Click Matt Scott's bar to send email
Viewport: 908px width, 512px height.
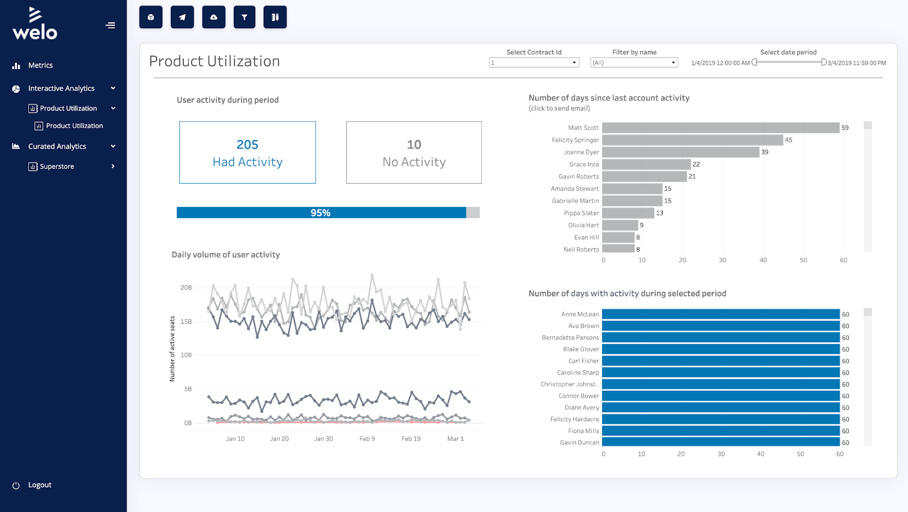coord(721,128)
